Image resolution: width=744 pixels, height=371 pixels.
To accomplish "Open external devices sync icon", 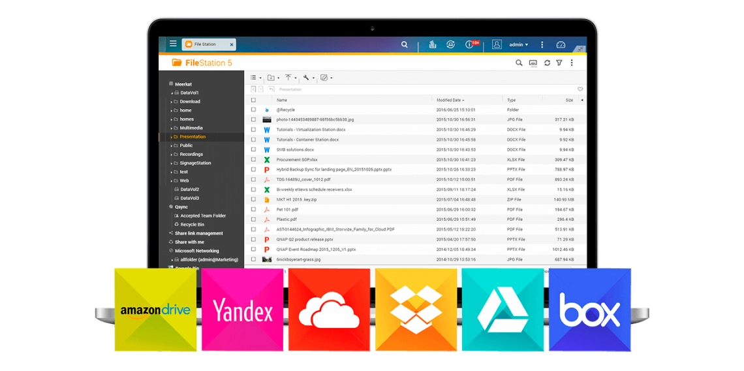I will (451, 44).
